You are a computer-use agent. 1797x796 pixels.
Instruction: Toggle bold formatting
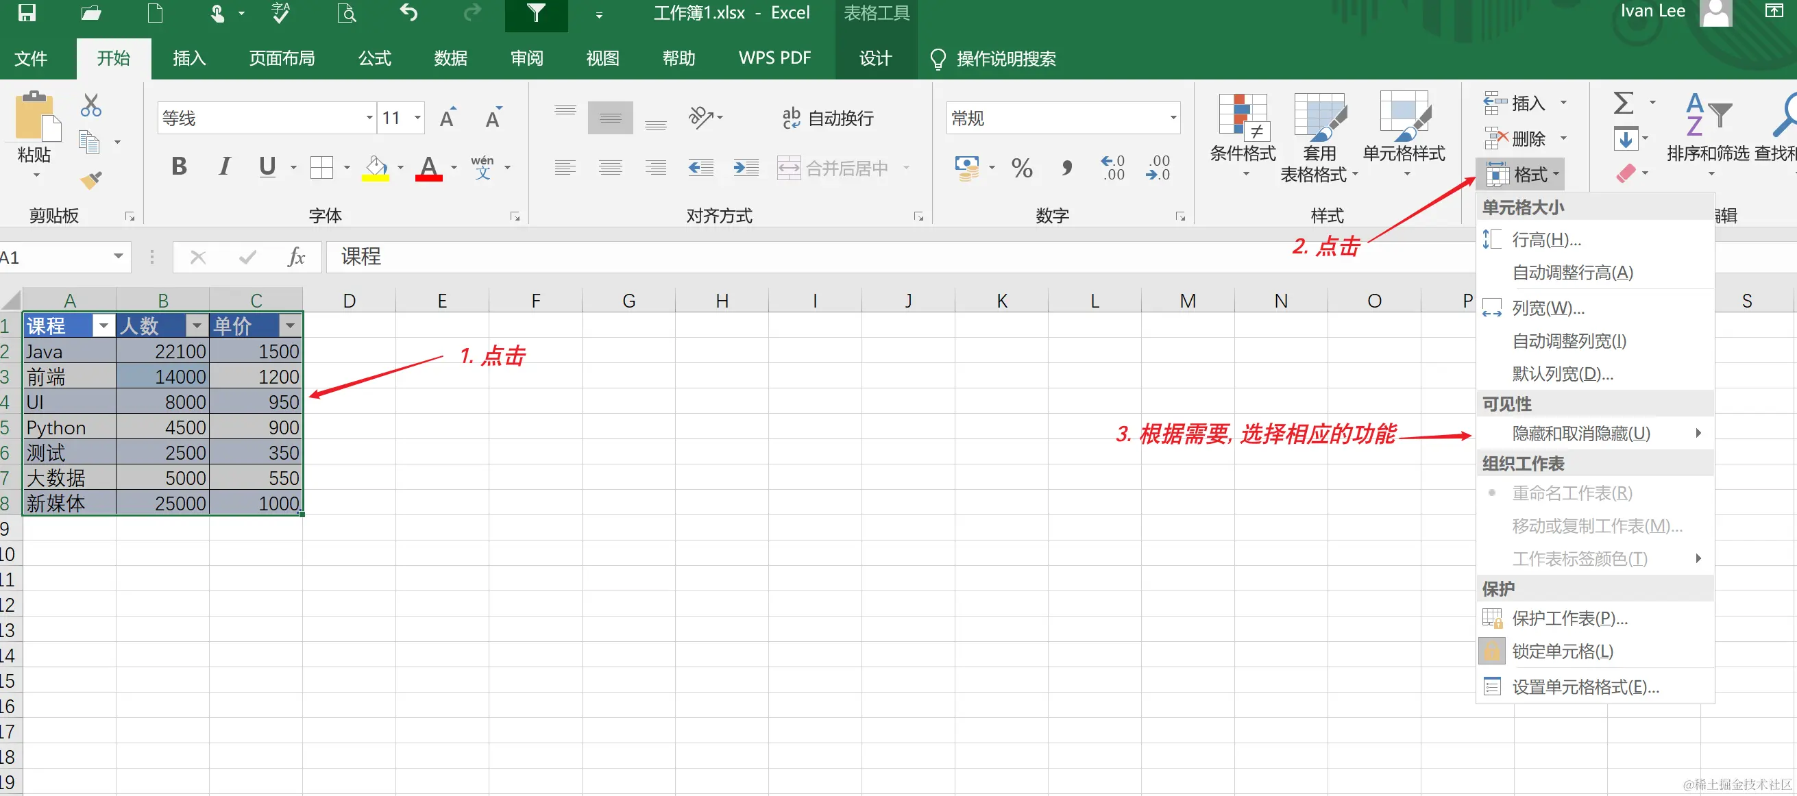coord(179,166)
